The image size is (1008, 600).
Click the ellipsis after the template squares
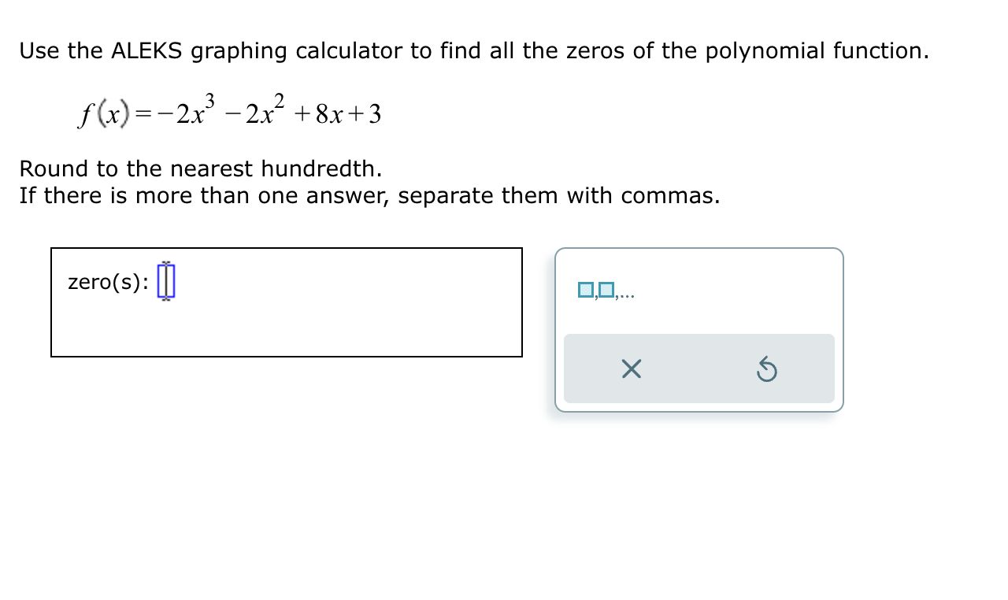pyautogui.click(x=627, y=295)
